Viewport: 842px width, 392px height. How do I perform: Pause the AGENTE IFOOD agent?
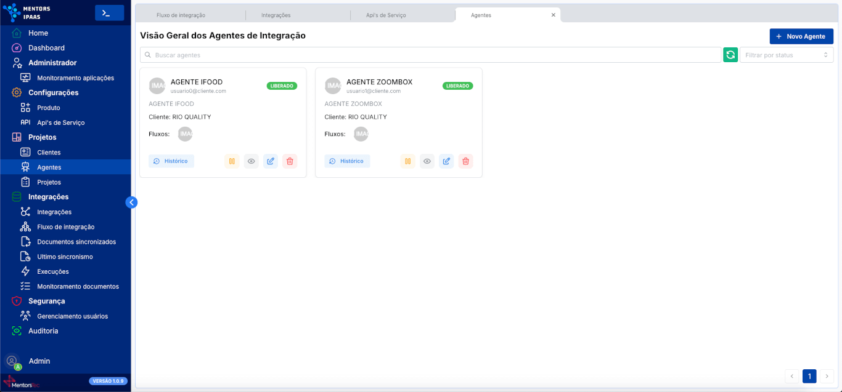(x=232, y=161)
